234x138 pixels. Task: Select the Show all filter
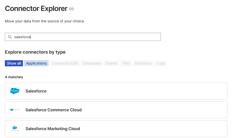coord(14,63)
